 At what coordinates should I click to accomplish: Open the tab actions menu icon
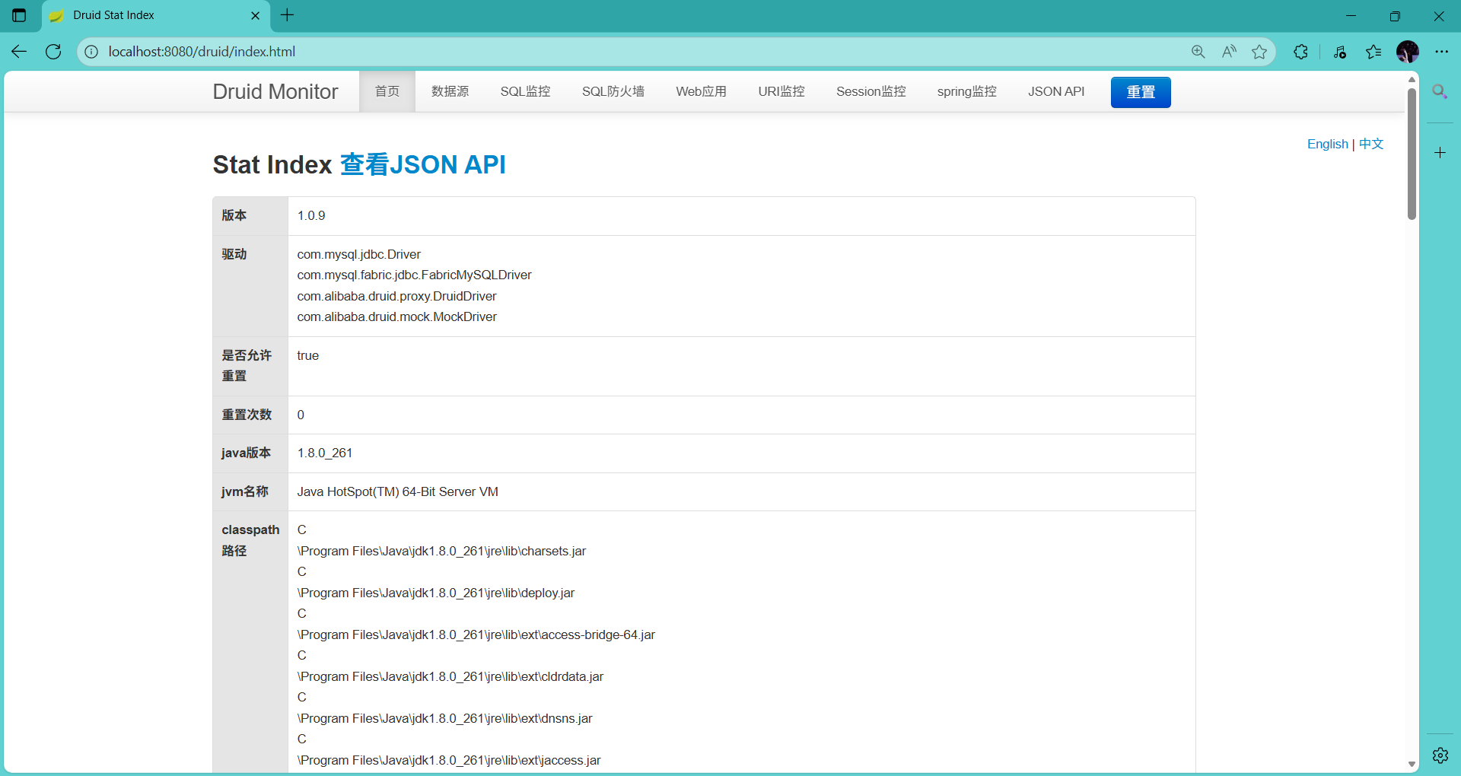19,15
